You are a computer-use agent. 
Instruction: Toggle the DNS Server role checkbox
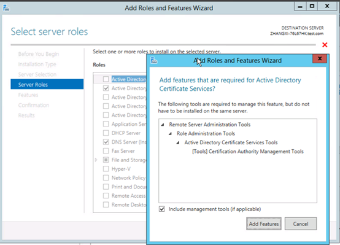(x=106, y=142)
